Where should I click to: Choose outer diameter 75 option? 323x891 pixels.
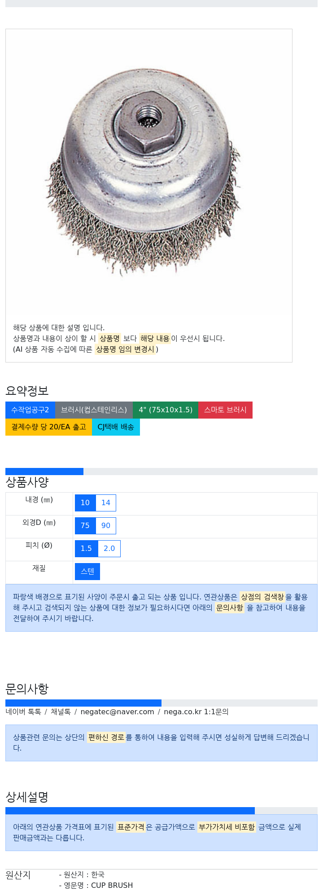point(85,526)
